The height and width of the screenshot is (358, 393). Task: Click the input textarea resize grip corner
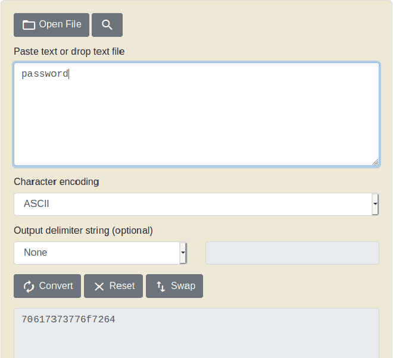375,162
